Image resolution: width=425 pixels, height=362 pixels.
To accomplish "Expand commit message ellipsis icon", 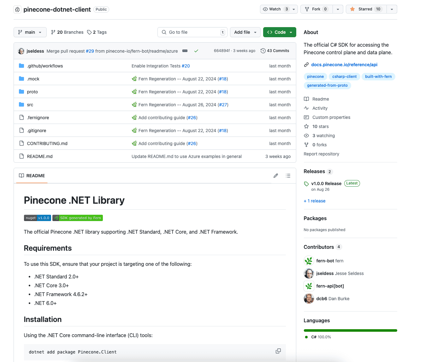I will 185,51.
